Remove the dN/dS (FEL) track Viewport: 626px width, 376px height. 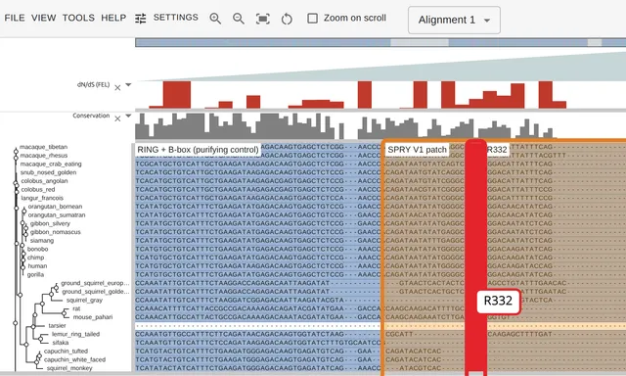click(117, 87)
